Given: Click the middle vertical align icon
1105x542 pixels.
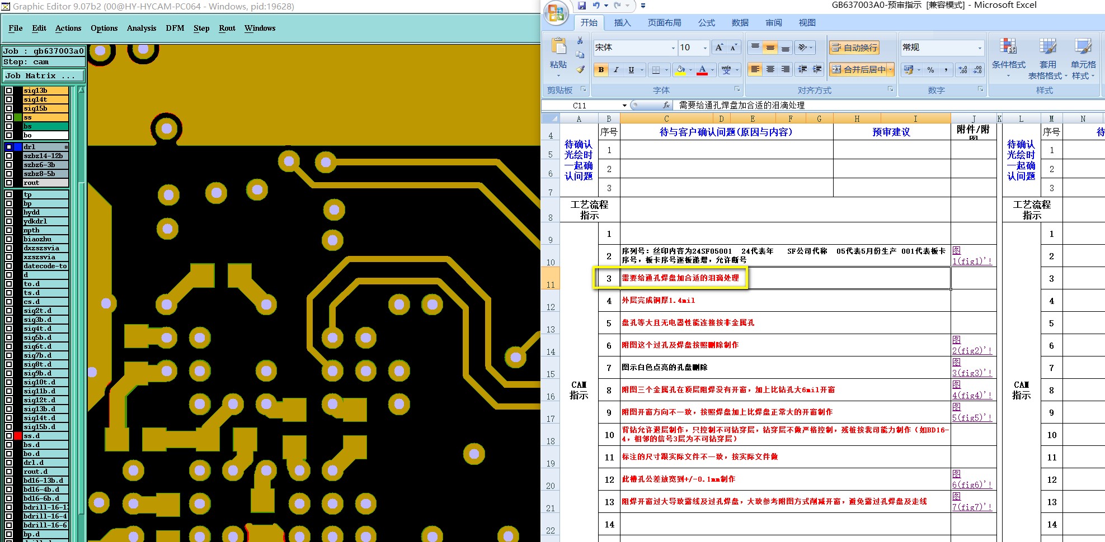Looking at the screenshot, I should click(x=770, y=47).
